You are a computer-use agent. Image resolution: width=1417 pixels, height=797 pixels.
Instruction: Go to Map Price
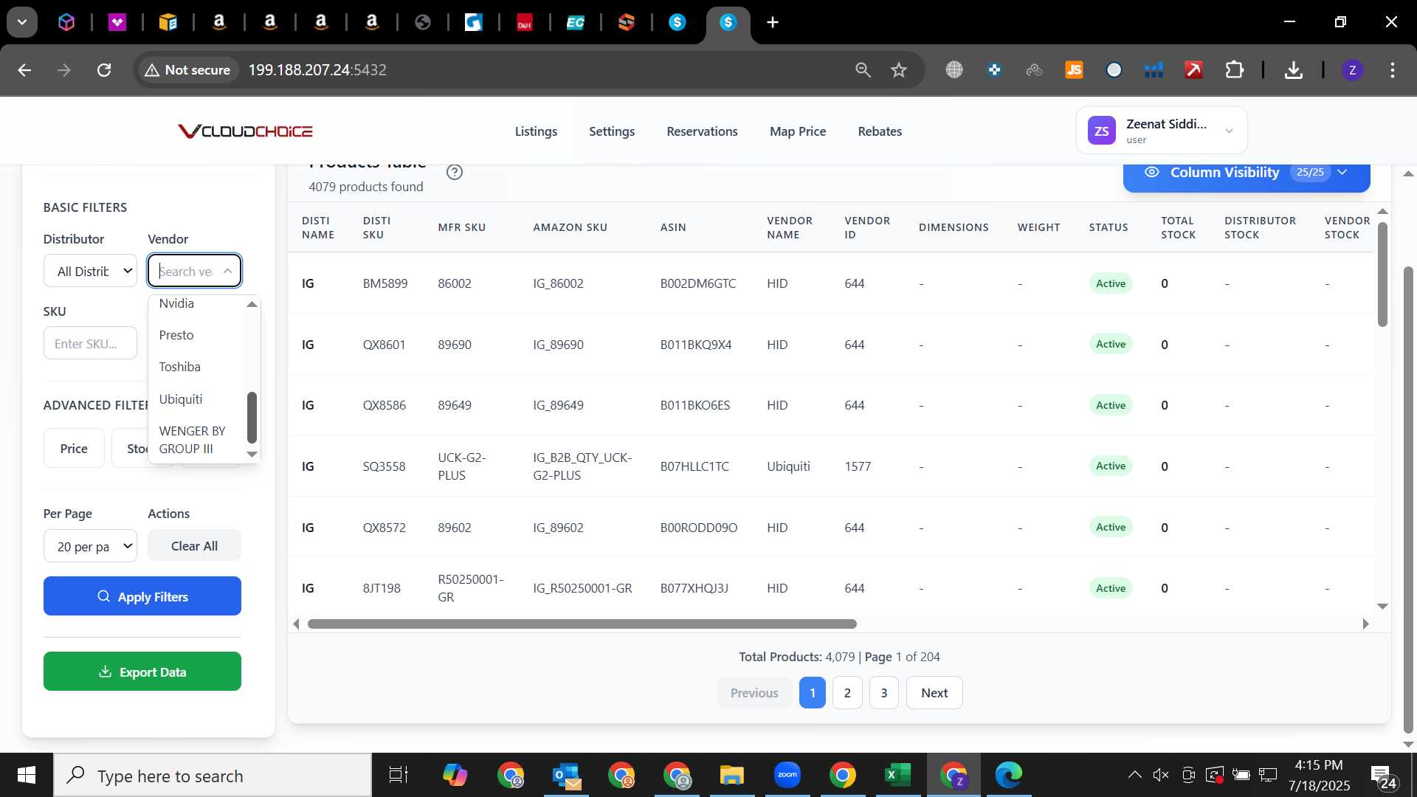(797, 131)
